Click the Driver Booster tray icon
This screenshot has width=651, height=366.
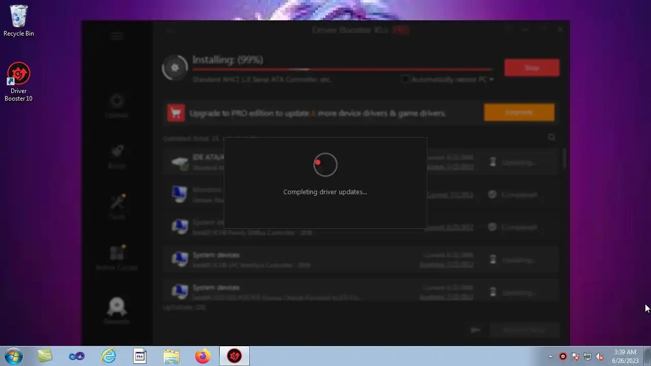point(563,356)
